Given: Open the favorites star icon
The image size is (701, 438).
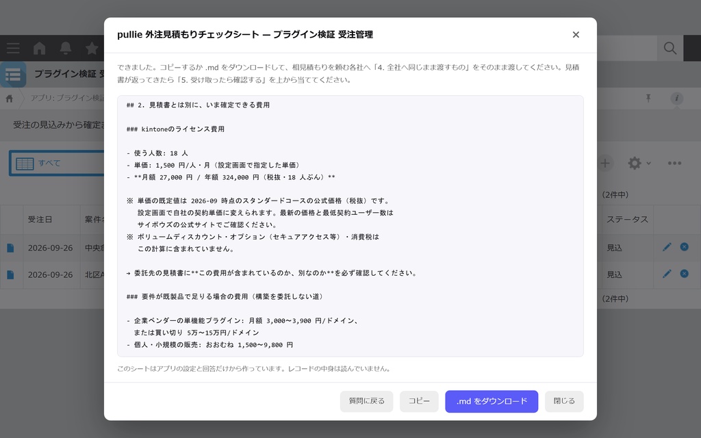Looking at the screenshot, I should tap(92, 49).
